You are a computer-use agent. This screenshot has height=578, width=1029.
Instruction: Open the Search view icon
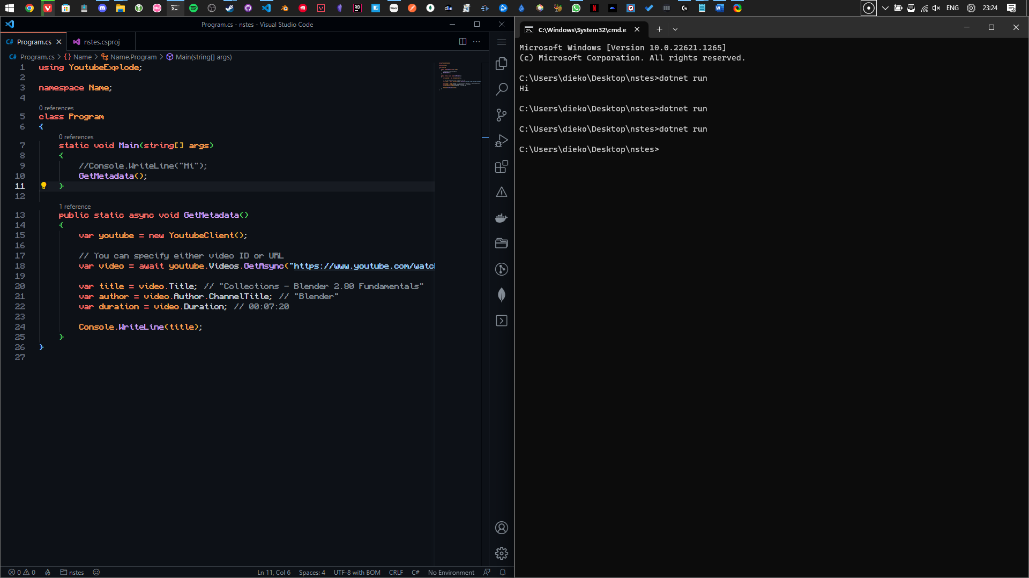click(x=501, y=89)
